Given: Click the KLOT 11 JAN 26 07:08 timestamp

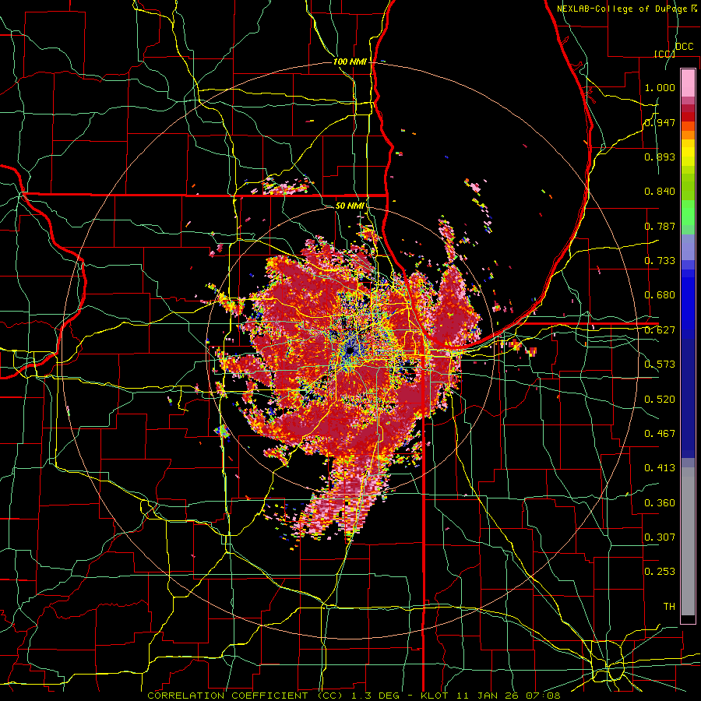Looking at the screenshot, I should pyautogui.click(x=491, y=696).
